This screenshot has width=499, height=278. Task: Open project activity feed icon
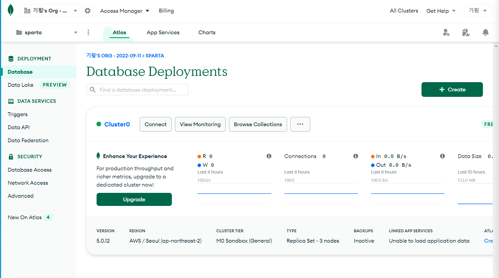tap(466, 32)
